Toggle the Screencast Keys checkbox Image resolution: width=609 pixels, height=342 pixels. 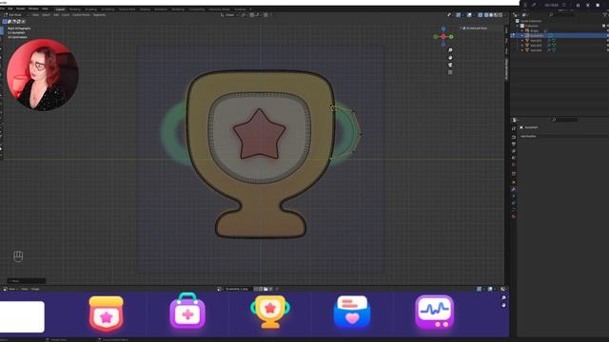464,28
